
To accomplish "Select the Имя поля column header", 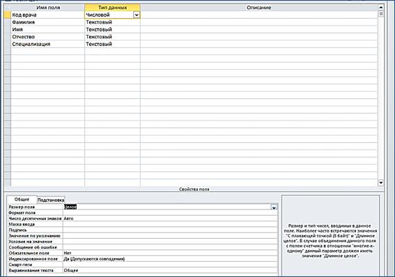I will (48, 8).
